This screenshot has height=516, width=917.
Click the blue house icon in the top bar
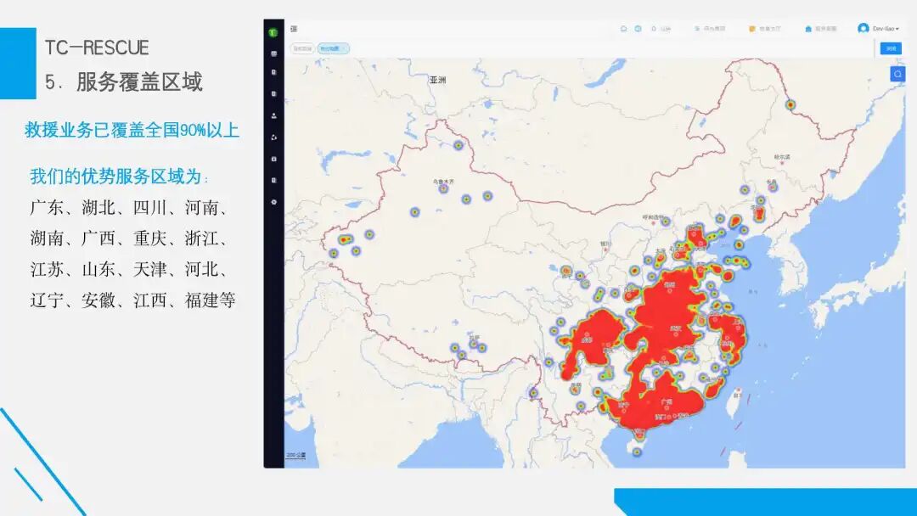809,28
